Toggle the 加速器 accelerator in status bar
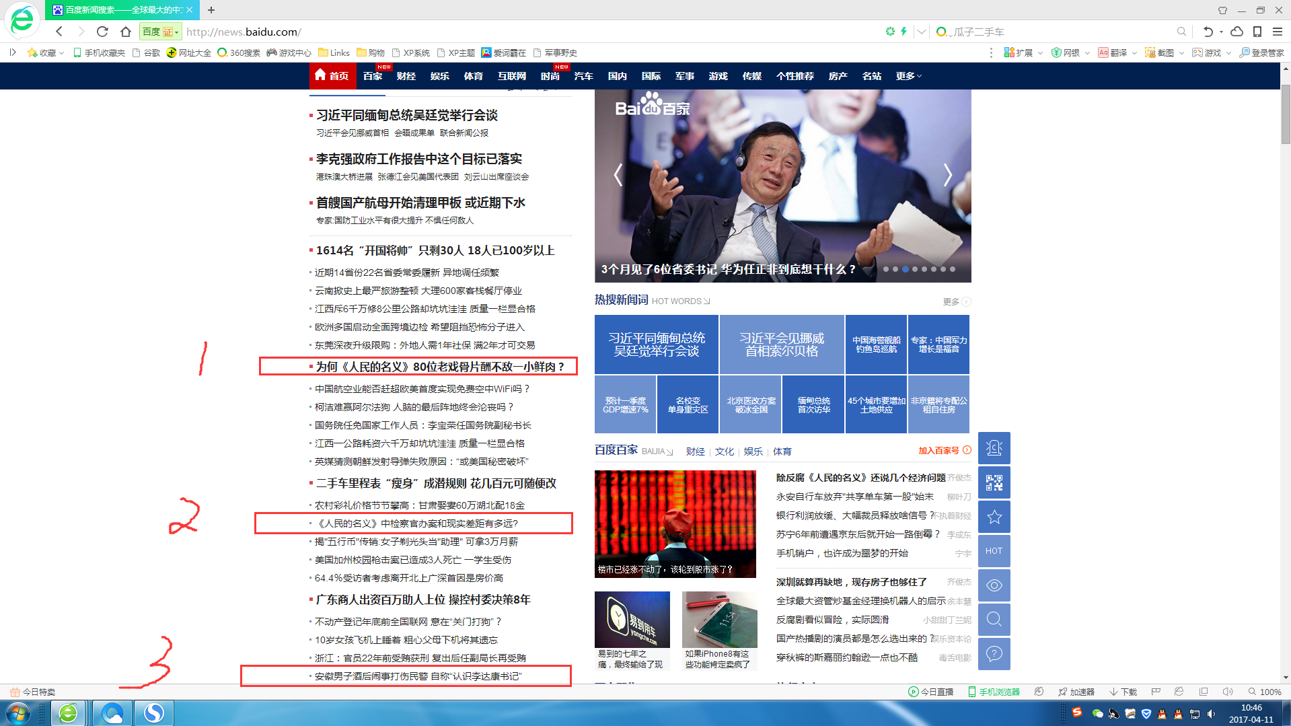 click(x=1076, y=692)
